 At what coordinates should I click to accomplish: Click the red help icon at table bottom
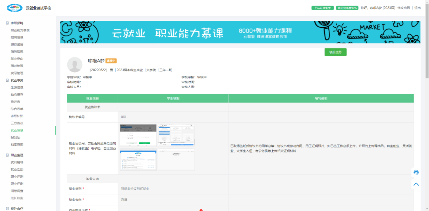201,210
